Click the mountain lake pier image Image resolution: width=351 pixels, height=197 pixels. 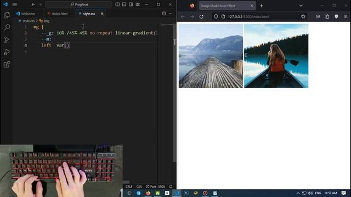211,56
